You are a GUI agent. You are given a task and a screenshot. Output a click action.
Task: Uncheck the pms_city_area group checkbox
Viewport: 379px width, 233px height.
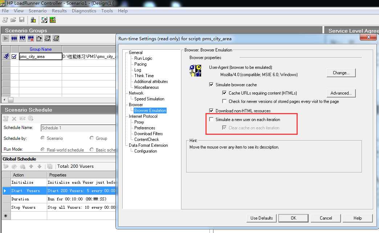tap(14, 57)
